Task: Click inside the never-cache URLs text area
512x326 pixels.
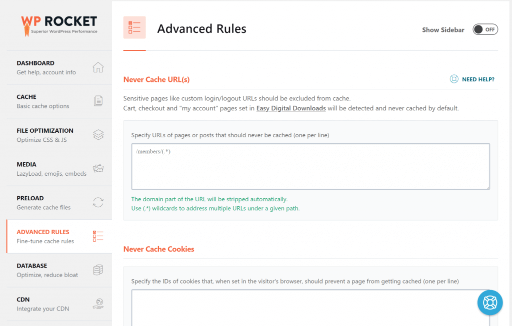Action: pos(310,166)
